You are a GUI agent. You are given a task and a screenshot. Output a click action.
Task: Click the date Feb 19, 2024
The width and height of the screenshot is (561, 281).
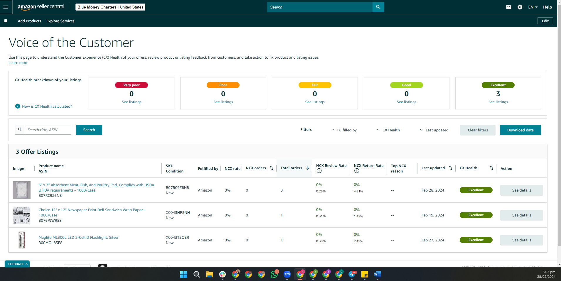(x=433, y=215)
